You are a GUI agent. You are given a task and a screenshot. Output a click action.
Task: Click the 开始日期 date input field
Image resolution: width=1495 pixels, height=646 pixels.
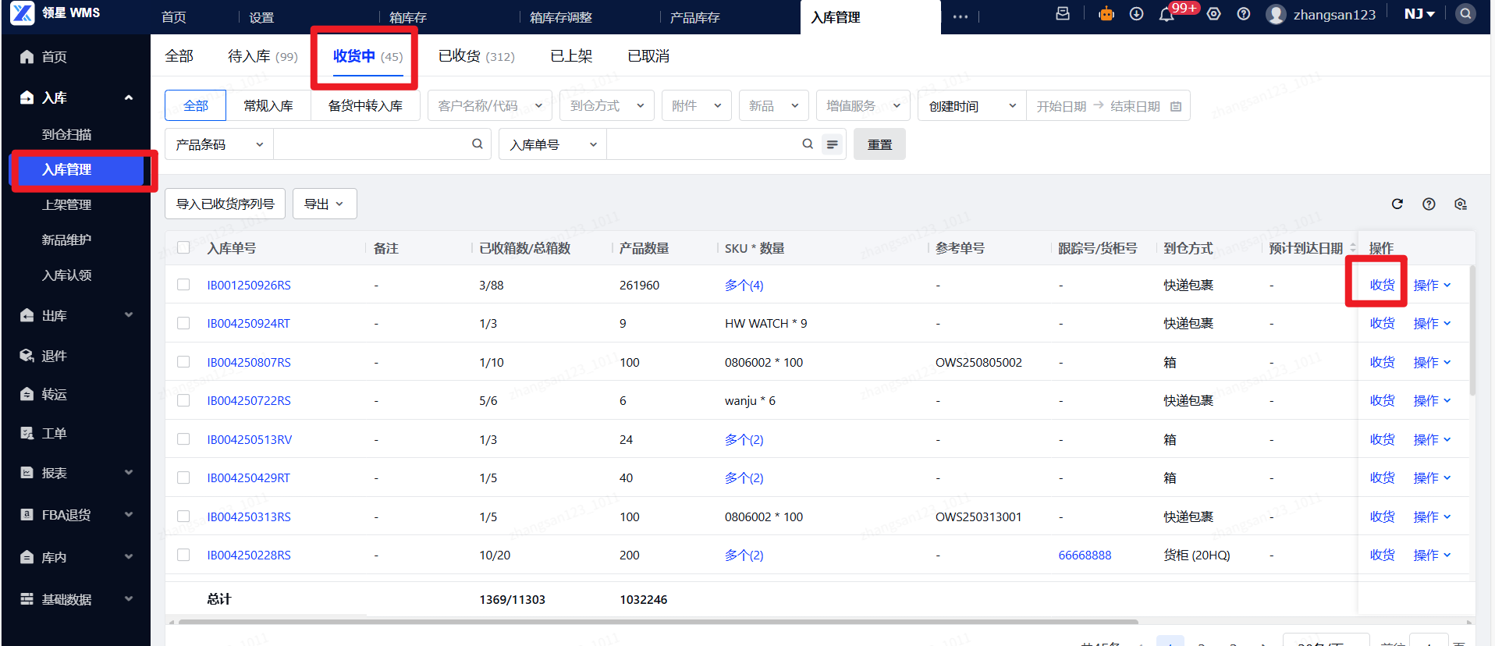coord(1061,106)
